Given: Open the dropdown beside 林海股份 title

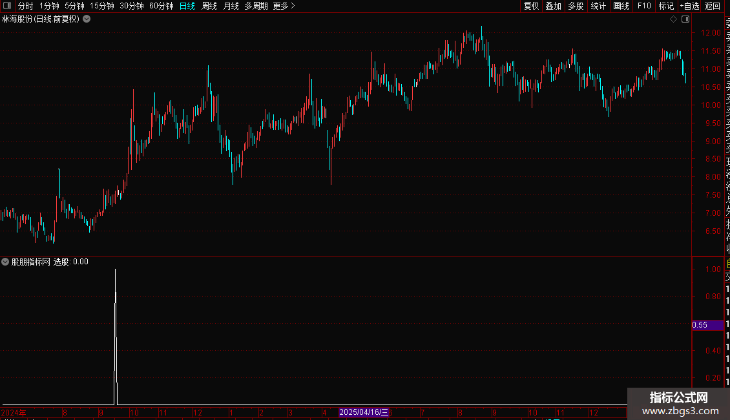Looking at the screenshot, I should (87, 19).
